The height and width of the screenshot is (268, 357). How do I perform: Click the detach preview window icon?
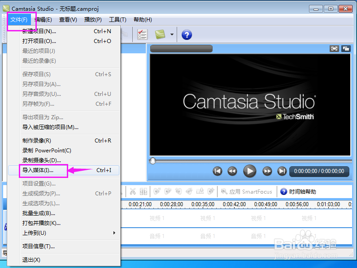point(346,49)
